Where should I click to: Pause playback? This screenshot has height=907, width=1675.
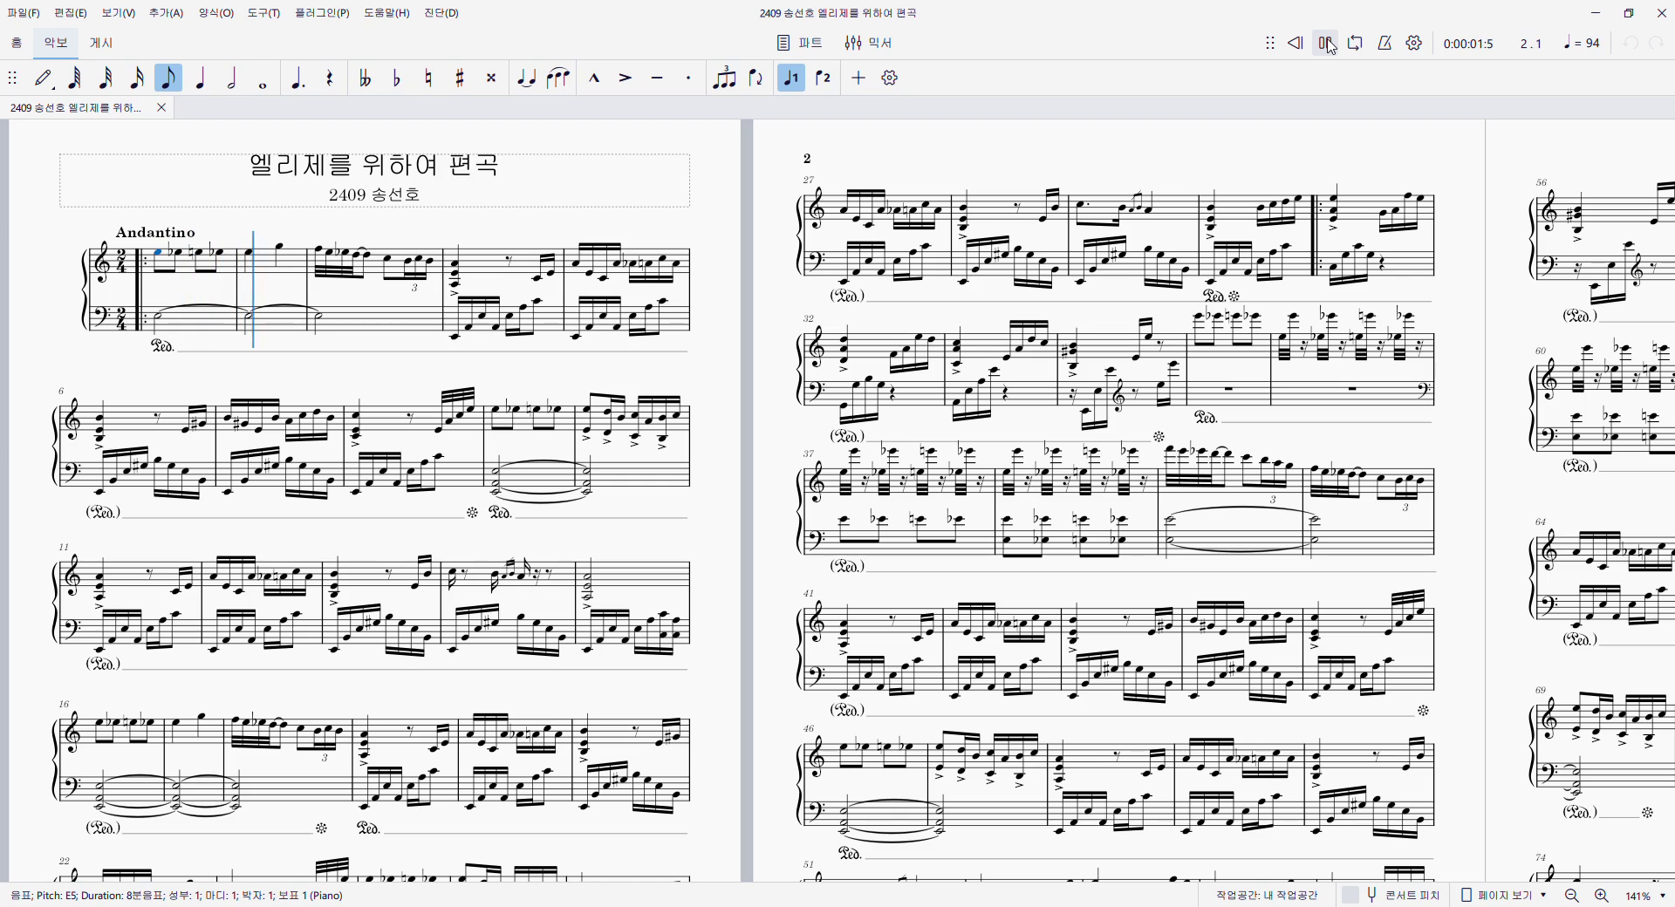click(1325, 43)
